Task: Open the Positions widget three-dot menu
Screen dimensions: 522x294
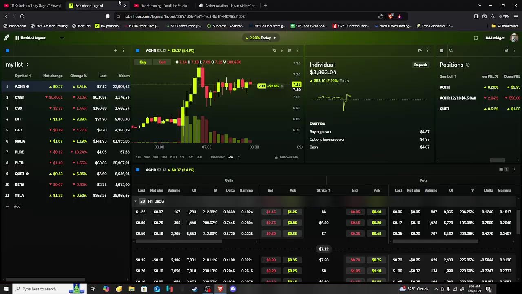Action: (514, 51)
